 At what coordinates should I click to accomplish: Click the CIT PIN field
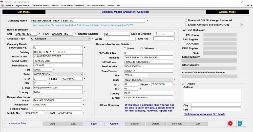coord(216,109)
